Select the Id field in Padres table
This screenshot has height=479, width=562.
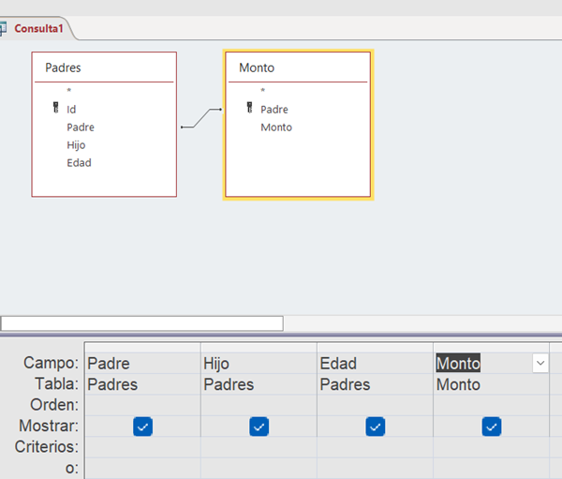pyautogui.click(x=71, y=110)
